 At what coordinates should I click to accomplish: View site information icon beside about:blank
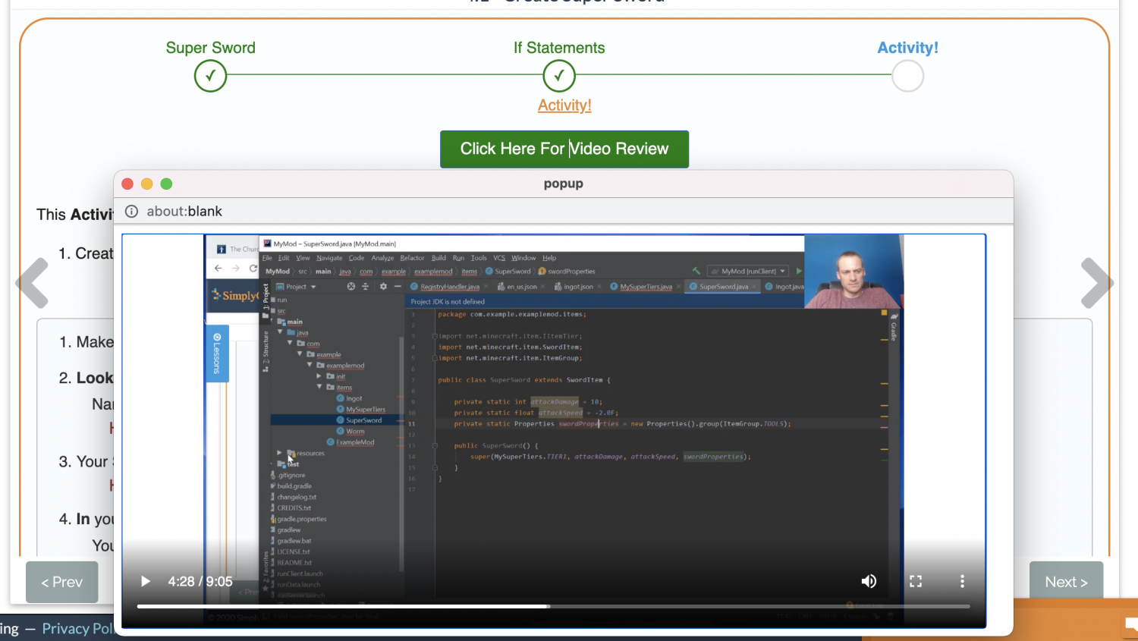131,212
